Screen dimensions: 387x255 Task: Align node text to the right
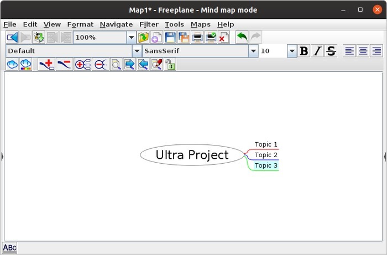tap(376, 51)
